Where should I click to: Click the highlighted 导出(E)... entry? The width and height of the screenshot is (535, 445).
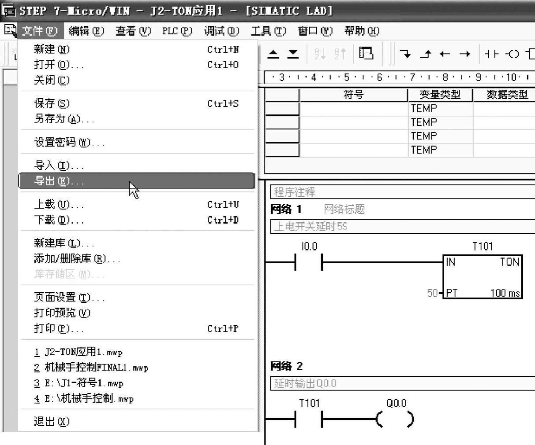point(137,181)
